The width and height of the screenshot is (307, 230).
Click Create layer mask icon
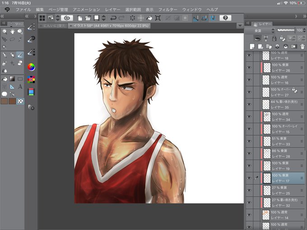click(294, 46)
